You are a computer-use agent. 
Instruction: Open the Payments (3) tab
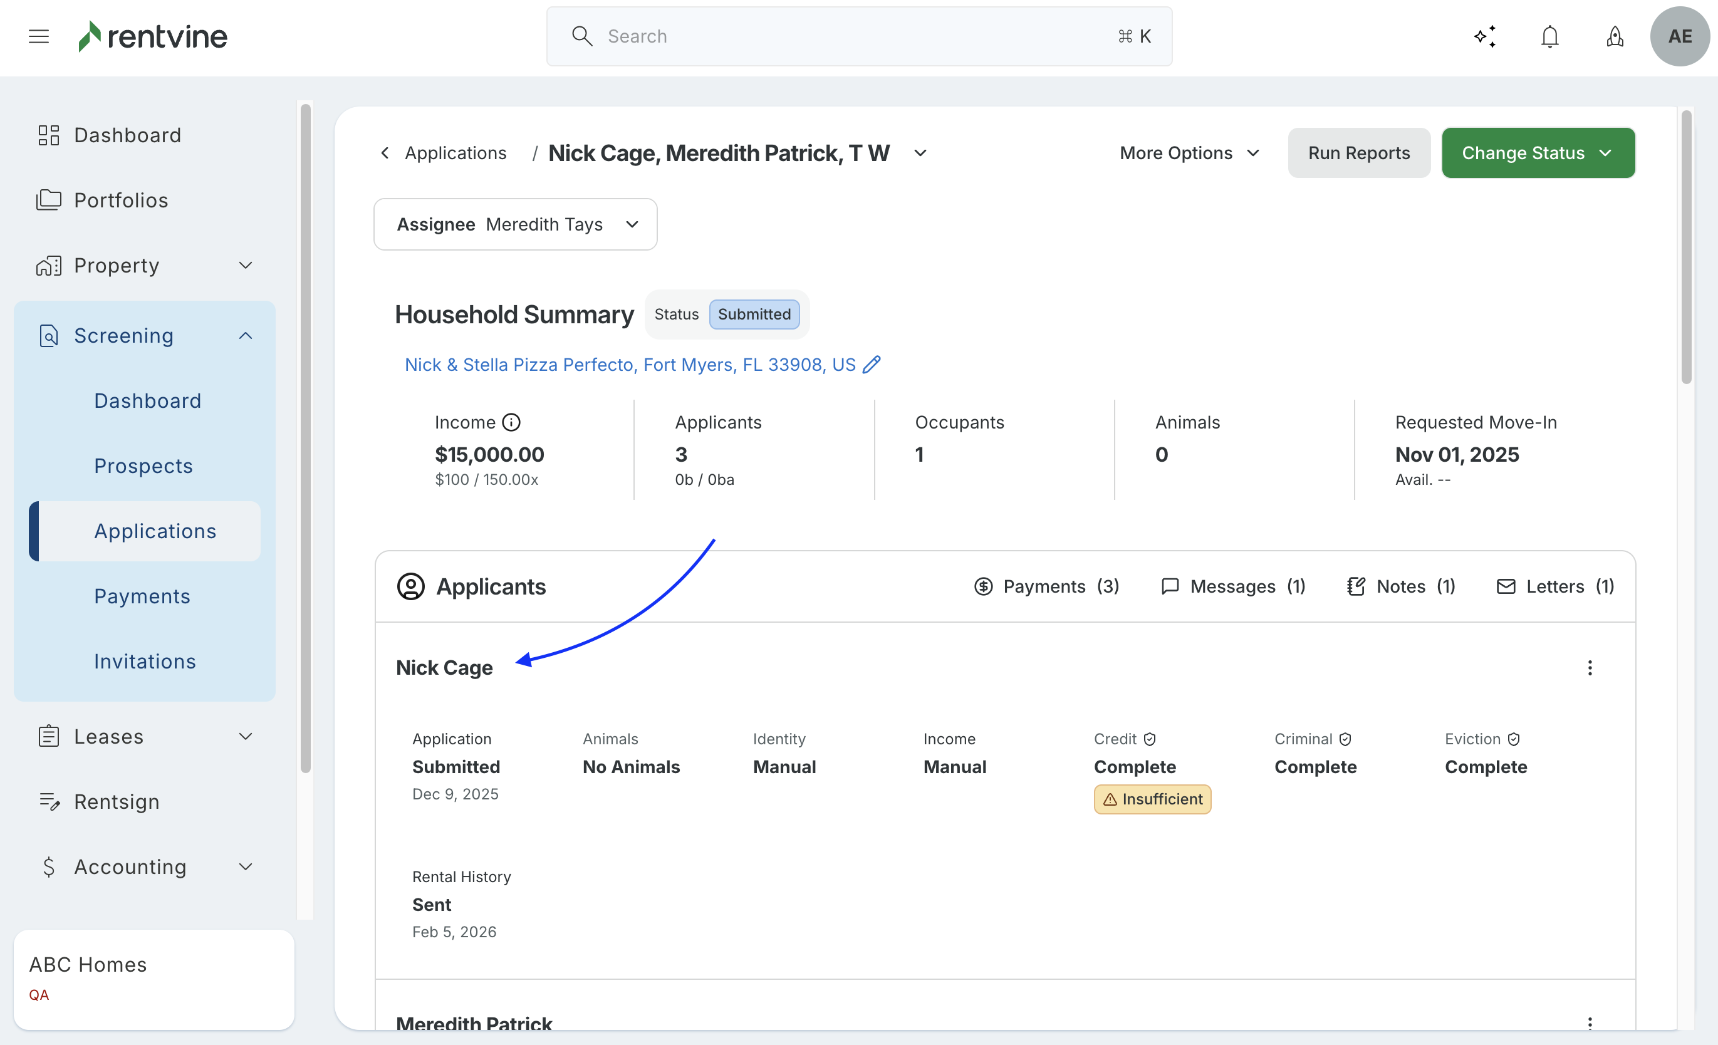tap(1046, 586)
